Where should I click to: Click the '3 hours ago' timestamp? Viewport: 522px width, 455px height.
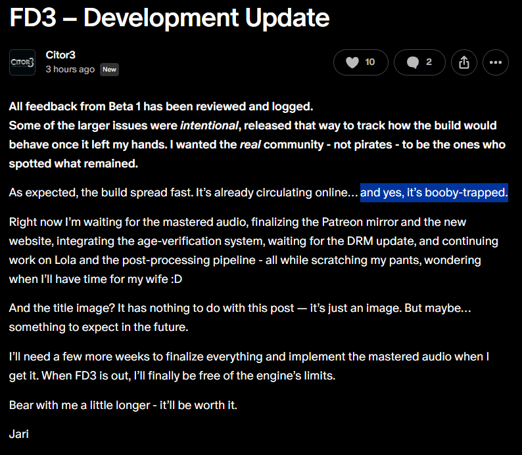[70, 69]
